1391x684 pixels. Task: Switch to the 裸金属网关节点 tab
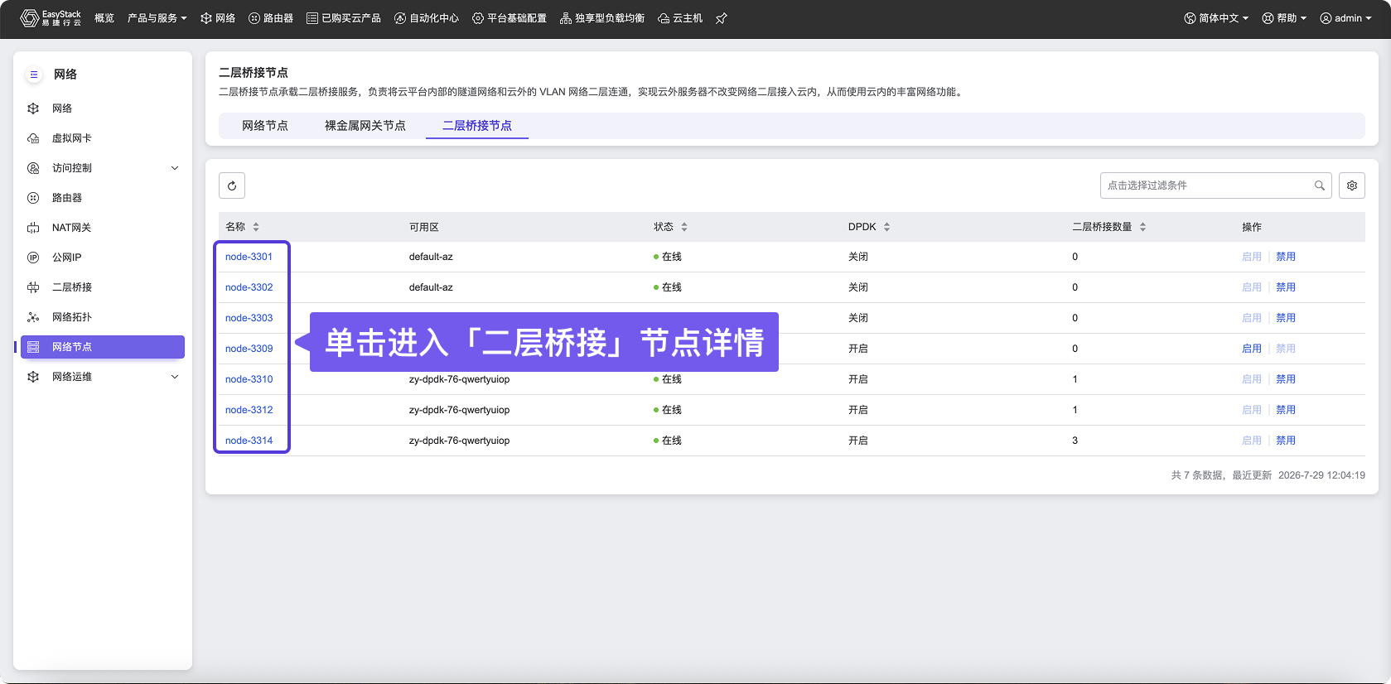click(365, 126)
